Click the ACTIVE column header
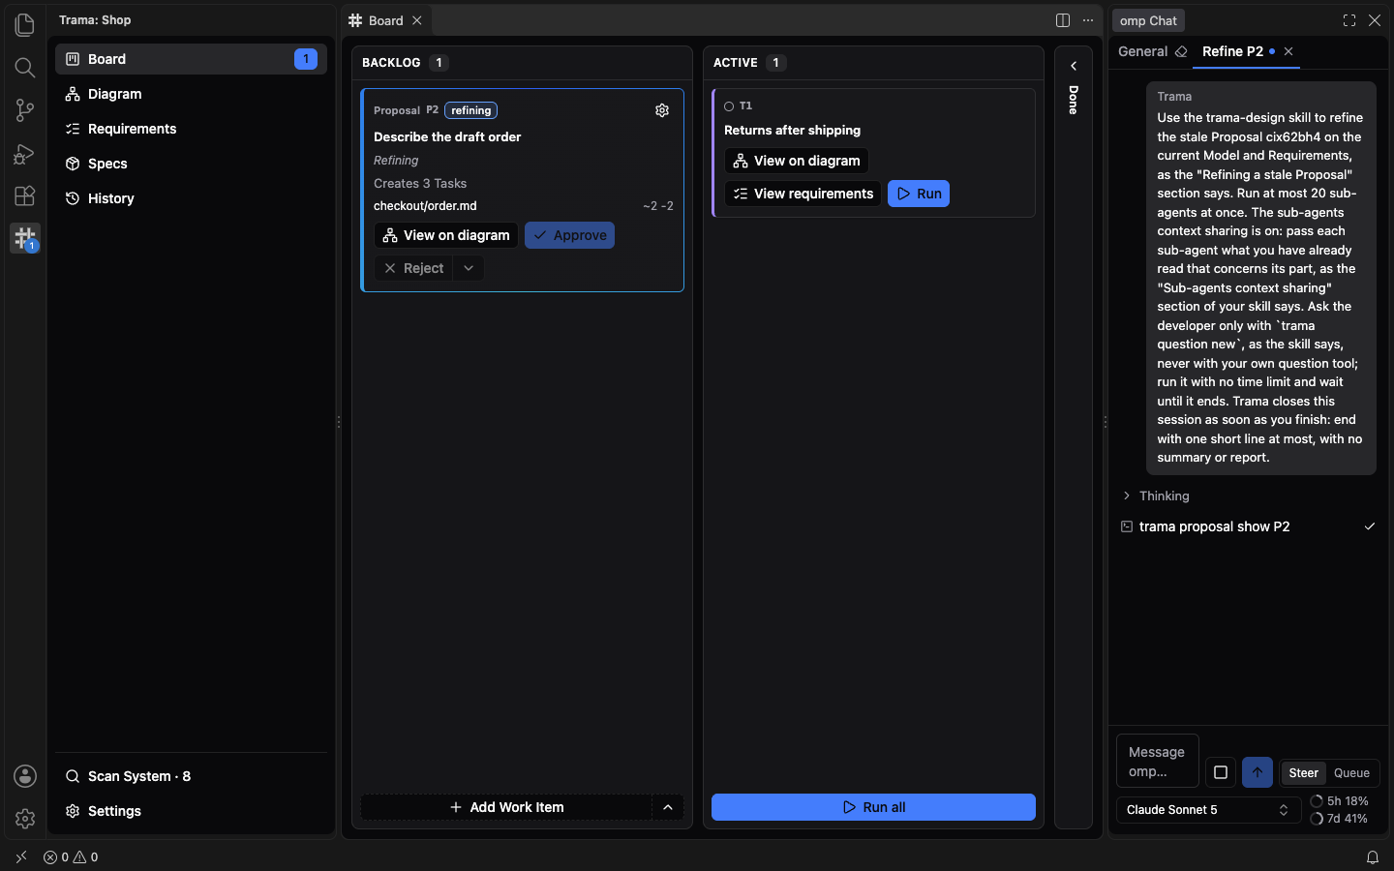This screenshot has width=1394, height=871. coord(736,63)
